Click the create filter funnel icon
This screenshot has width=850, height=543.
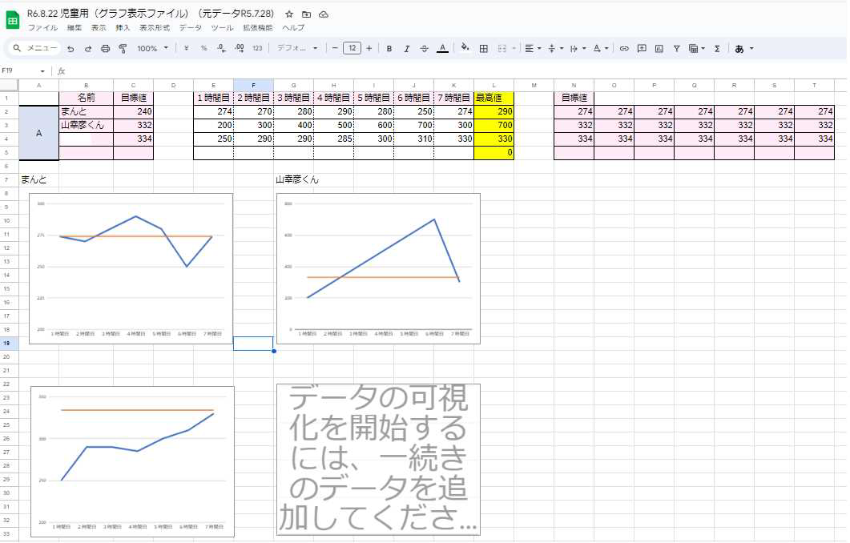[x=676, y=49]
